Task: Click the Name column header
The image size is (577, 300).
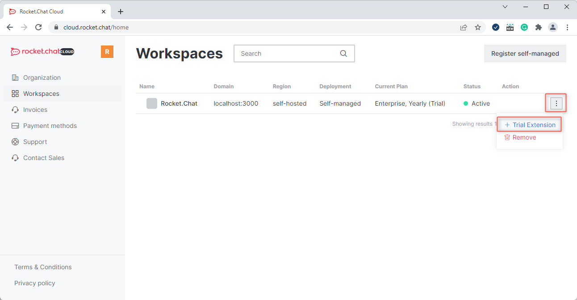Action: [147, 86]
